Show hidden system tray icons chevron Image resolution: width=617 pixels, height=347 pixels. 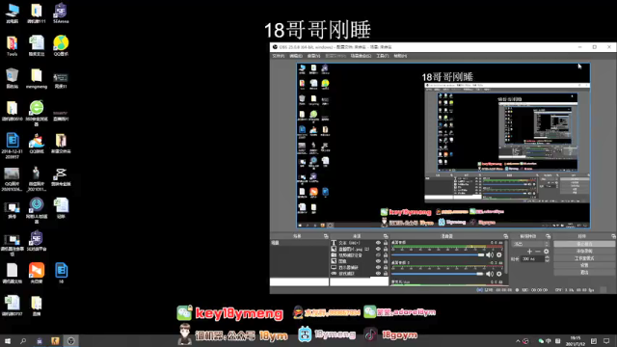coord(518,341)
